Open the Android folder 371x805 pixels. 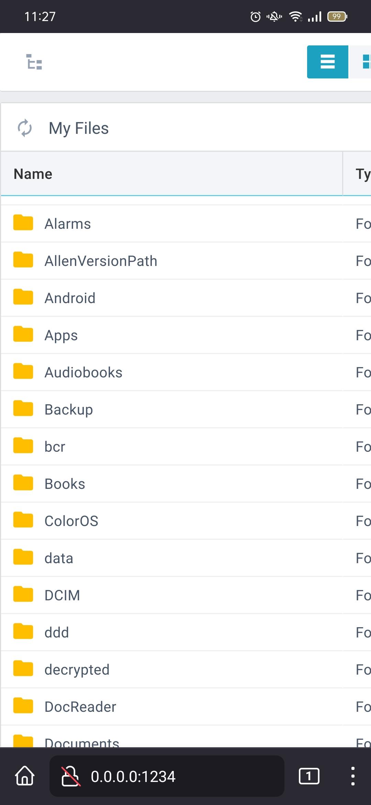70,298
